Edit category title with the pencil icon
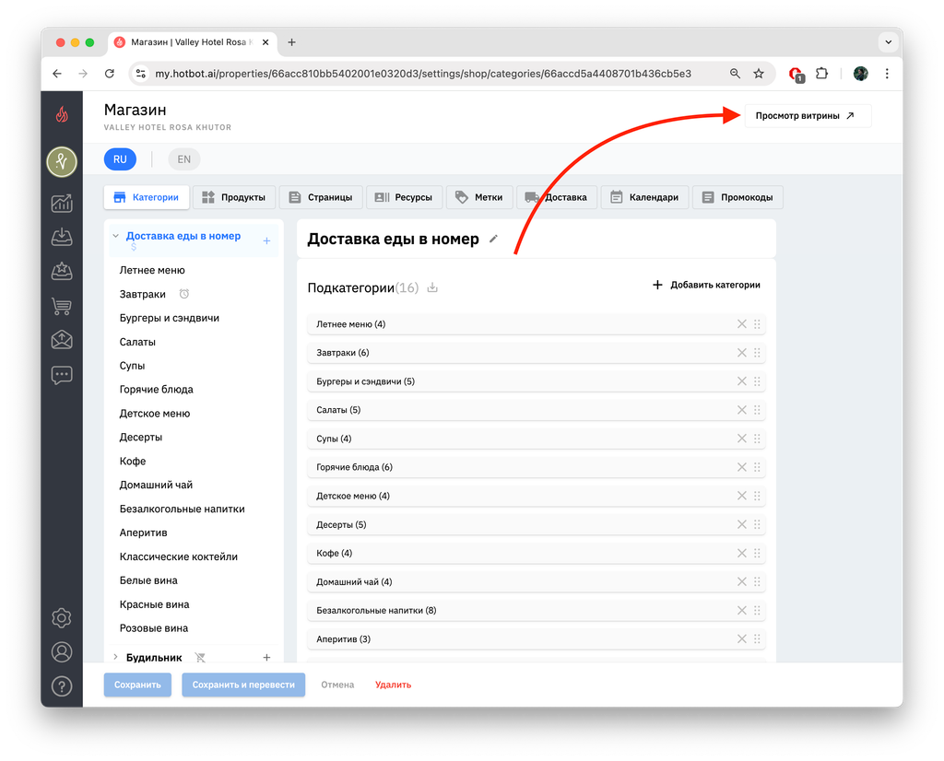The image size is (944, 761). point(494,239)
